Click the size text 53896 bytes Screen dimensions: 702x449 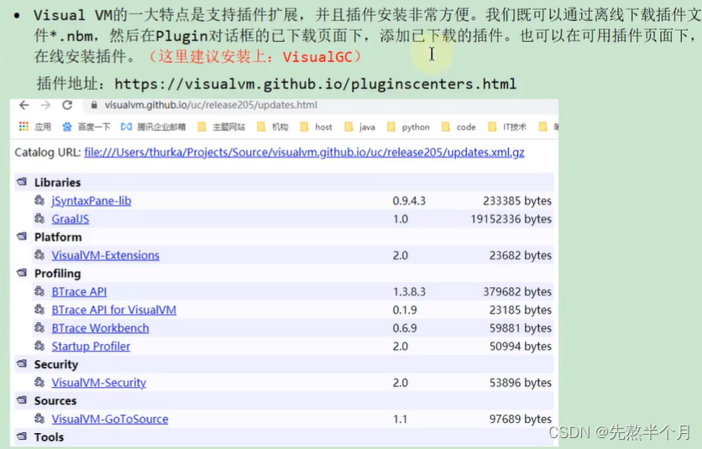521,383
